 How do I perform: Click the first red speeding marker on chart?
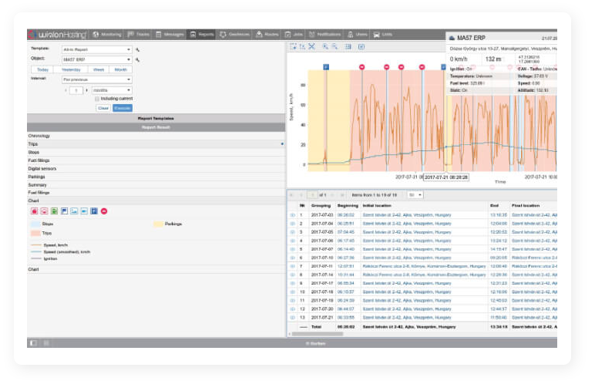pyautogui.click(x=362, y=67)
